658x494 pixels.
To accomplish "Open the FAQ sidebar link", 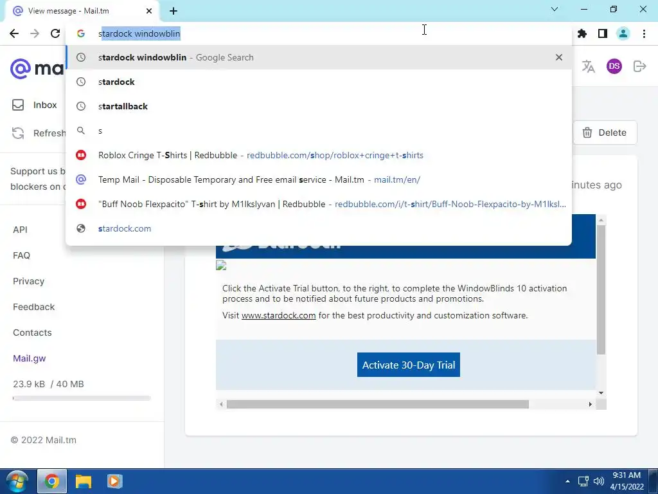I will pyautogui.click(x=21, y=255).
